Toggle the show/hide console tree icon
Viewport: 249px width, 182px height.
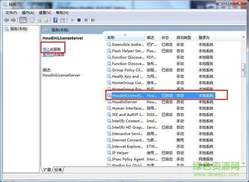23,20
